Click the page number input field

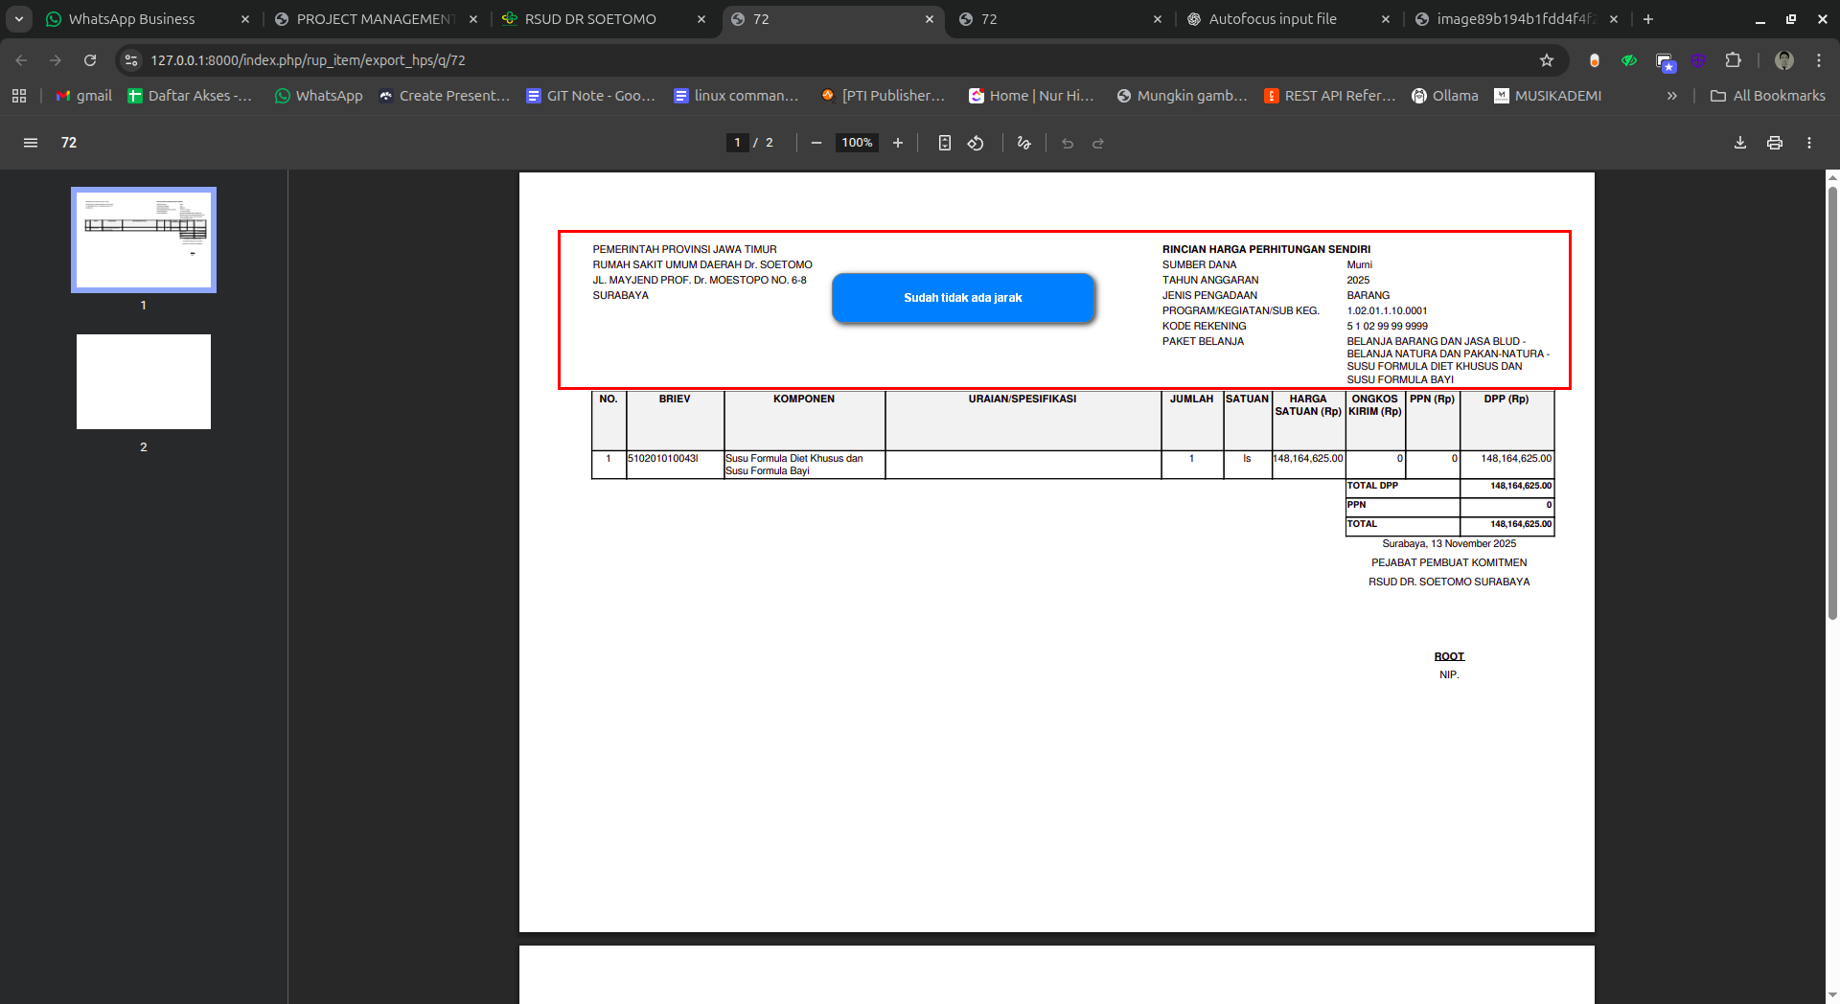tap(737, 143)
